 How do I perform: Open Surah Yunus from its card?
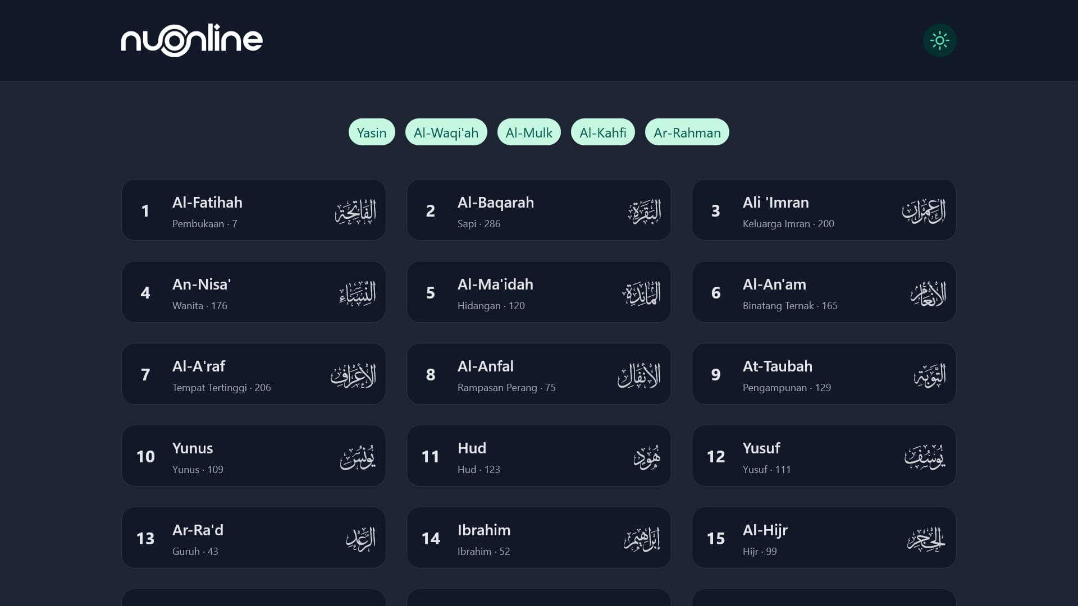[x=254, y=456]
